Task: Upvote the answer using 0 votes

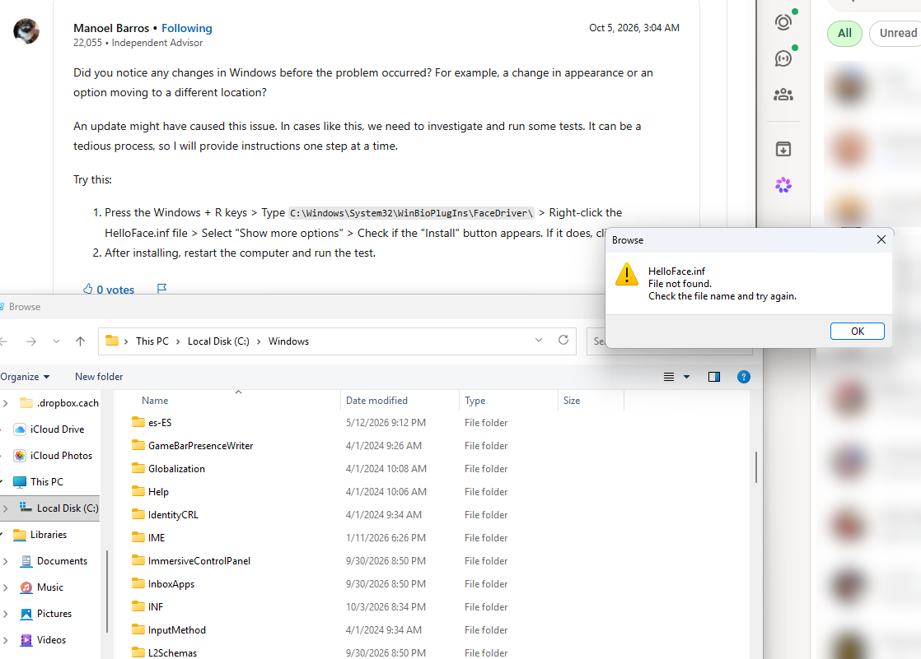Action: [x=109, y=290]
